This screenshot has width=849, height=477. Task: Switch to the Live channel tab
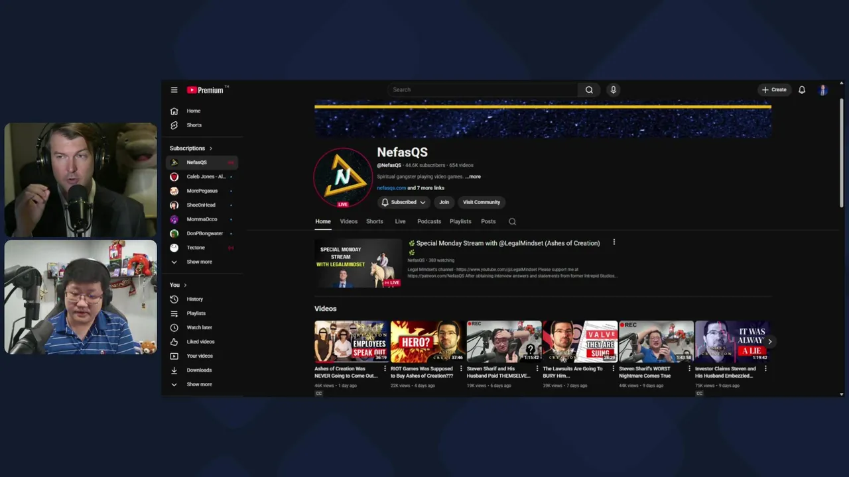click(x=400, y=221)
